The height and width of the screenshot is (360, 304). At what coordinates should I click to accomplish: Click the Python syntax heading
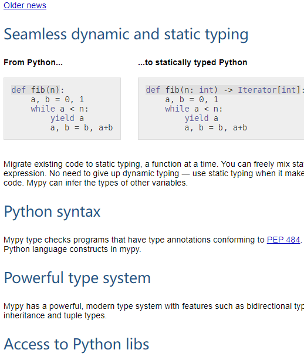[52, 211]
